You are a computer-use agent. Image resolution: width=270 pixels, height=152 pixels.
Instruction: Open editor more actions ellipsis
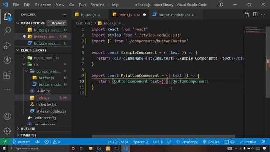tap(263, 14)
